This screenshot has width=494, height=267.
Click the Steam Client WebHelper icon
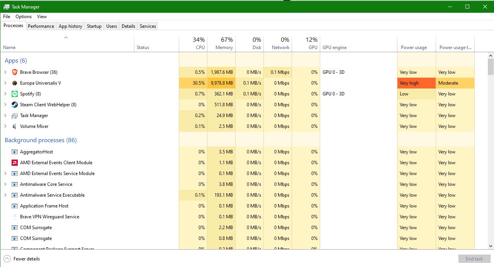(15, 105)
